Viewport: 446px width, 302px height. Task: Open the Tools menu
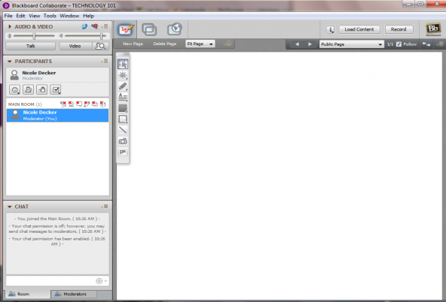pos(50,16)
